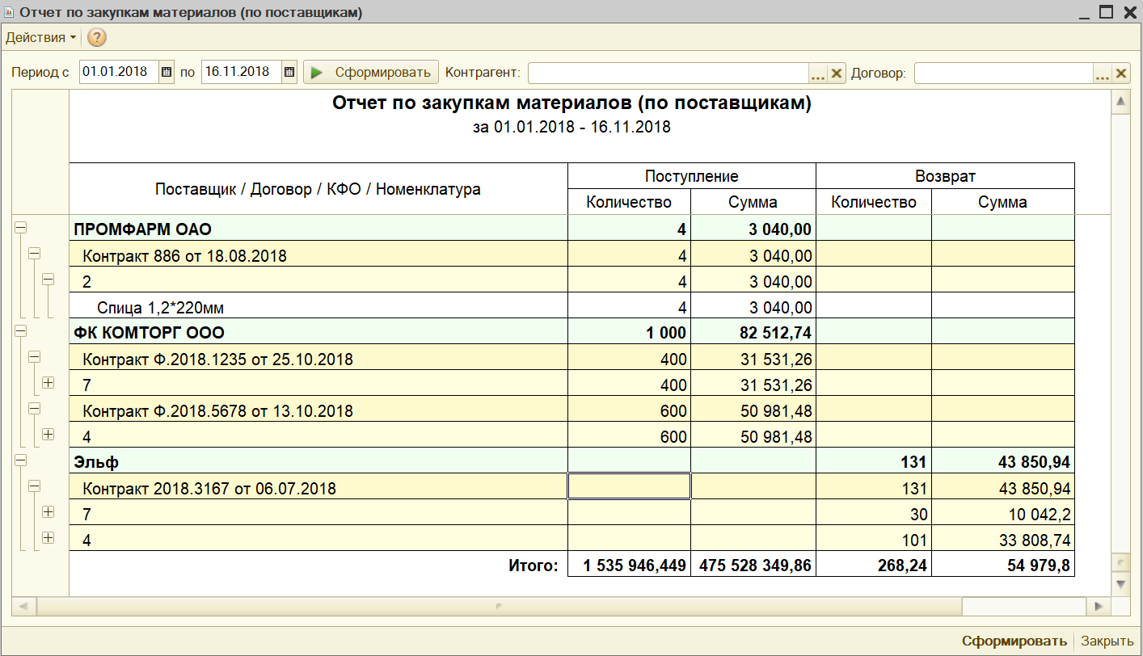This screenshot has height=656, width=1143.
Task: Select cell Контракт Ф.2018.1235 от 25.10.2018
Action: [x=318, y=359]
